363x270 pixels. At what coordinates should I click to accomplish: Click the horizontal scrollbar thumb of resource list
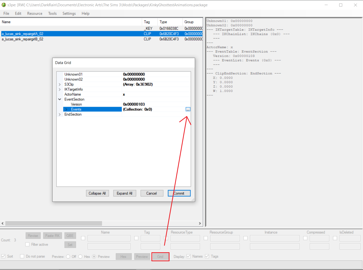(x=54, y=223)
